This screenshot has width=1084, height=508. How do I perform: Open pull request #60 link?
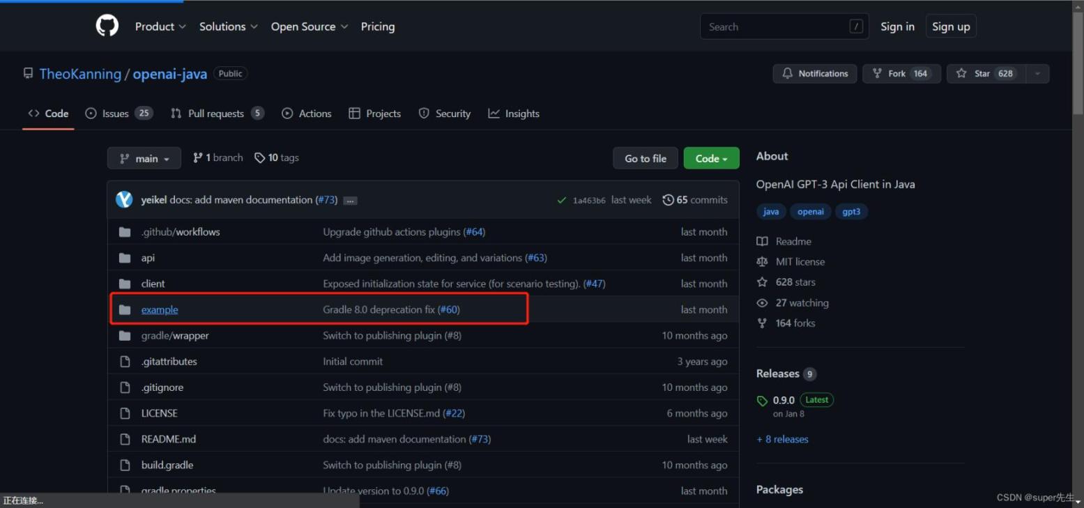tap(449, 309)
